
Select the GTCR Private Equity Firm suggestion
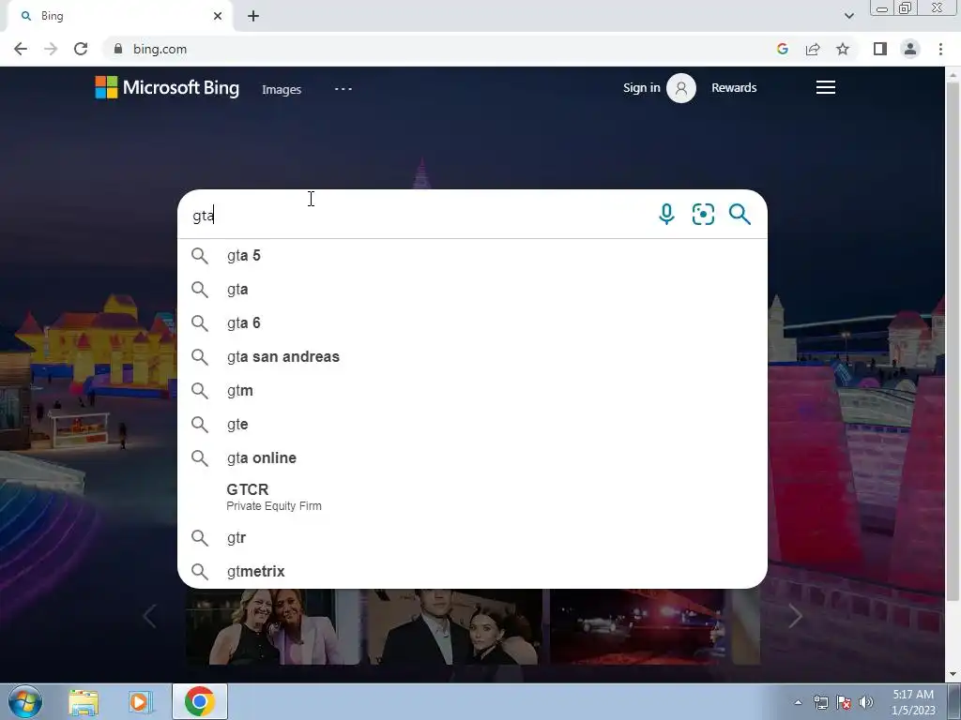tap(472, 497)
